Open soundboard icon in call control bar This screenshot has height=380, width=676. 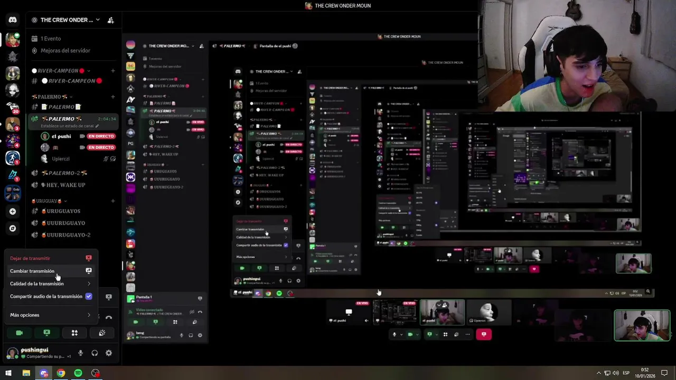(456, 334)
